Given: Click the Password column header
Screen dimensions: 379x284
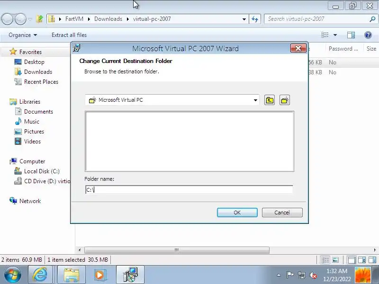Looking at the screenshot, I should coord(343,49).
